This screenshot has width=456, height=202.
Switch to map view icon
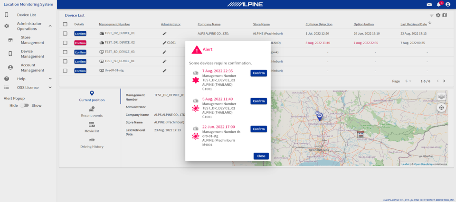[445, 15]
